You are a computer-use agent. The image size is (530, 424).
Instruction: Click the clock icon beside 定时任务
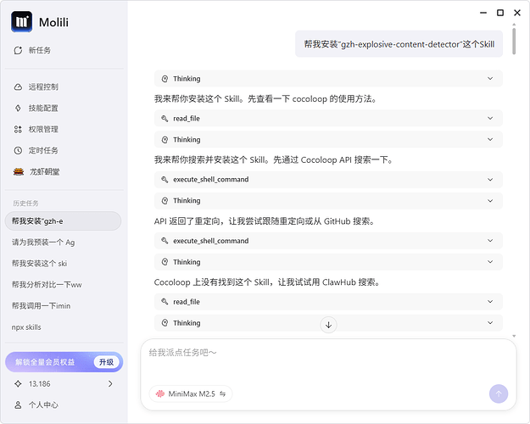point(18,150)
